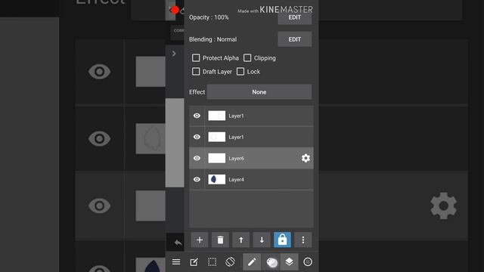Viewport: 484px width, 272px height.
Task: Open the hamburger main menu
Action: [176, 262]
